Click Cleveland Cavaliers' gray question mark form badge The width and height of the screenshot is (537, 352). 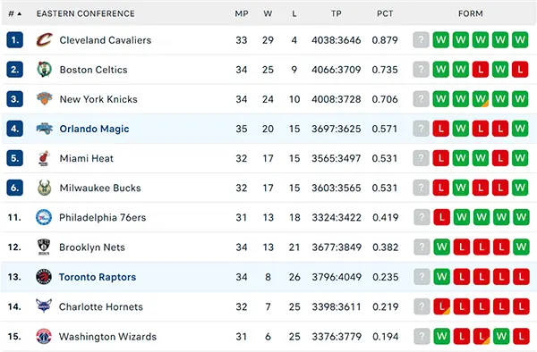(421, 40)
